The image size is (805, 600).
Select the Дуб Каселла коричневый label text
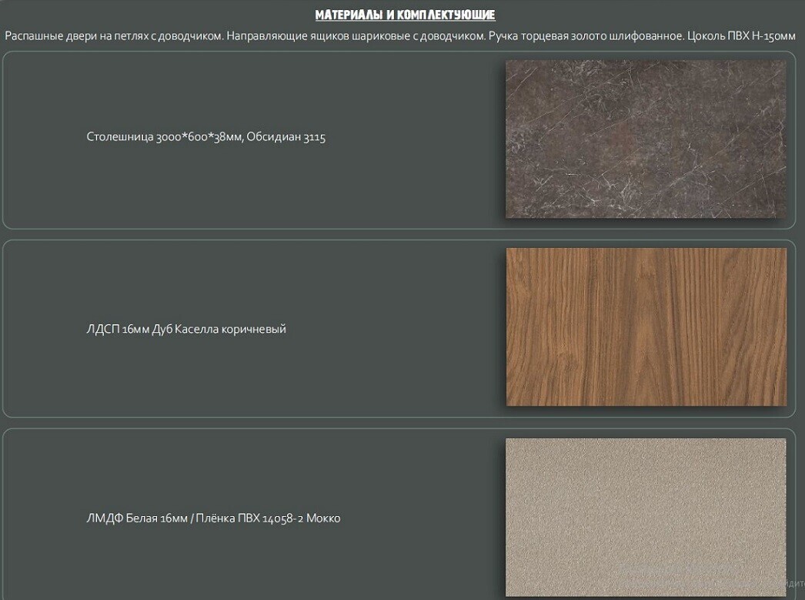pyautogui.click(x=219, y=330)
